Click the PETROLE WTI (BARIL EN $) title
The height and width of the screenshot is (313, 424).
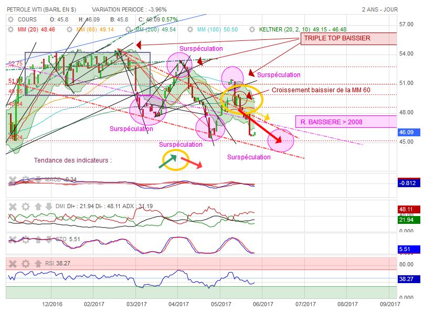[x=41, y=9]
